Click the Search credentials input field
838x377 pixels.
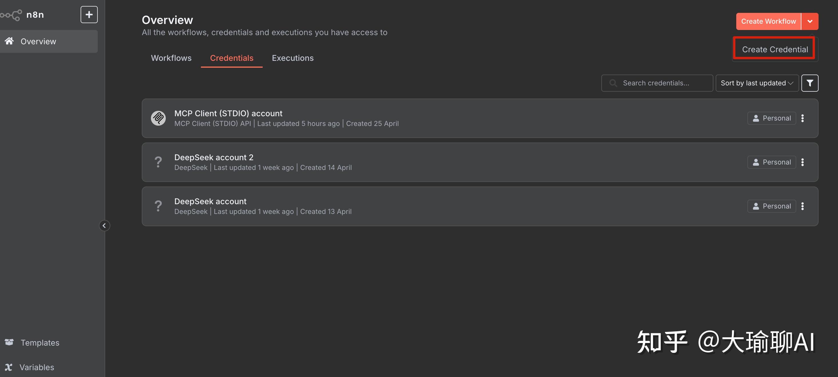657,83
